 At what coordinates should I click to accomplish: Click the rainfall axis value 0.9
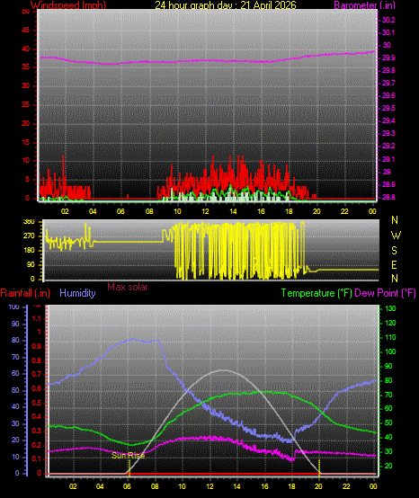(x=37, y=346)
